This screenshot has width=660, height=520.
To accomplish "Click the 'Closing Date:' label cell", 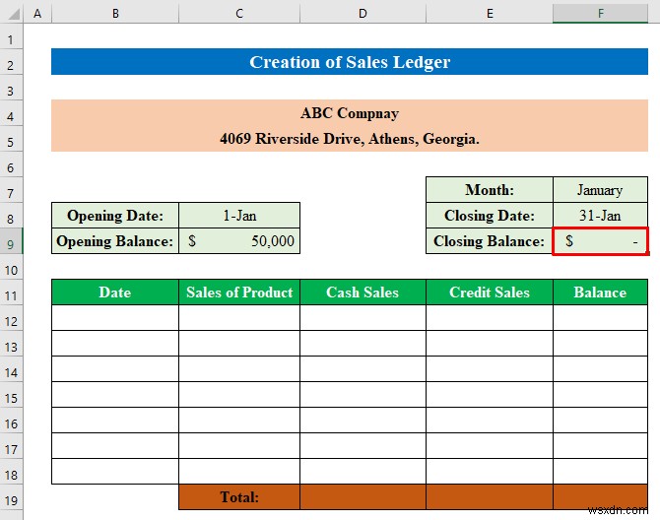I will [x=490, y=216].
